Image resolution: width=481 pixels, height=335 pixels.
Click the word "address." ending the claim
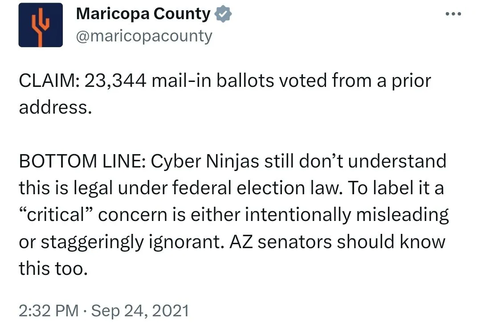click(55, 108)
